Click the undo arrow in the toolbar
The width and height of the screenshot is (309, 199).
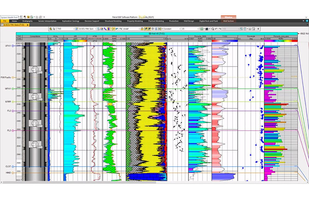tap(117, 28)
